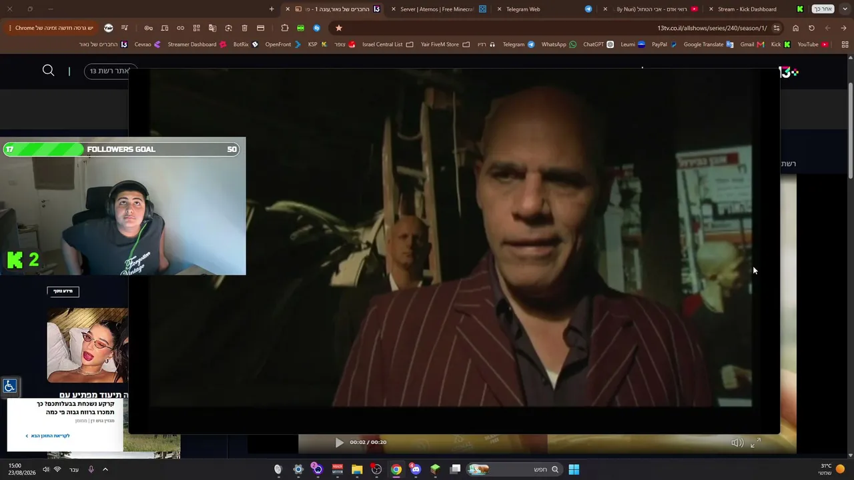The image size is (854, 480).
Task: Open the Chrome new-version update button
Action: 51,28
